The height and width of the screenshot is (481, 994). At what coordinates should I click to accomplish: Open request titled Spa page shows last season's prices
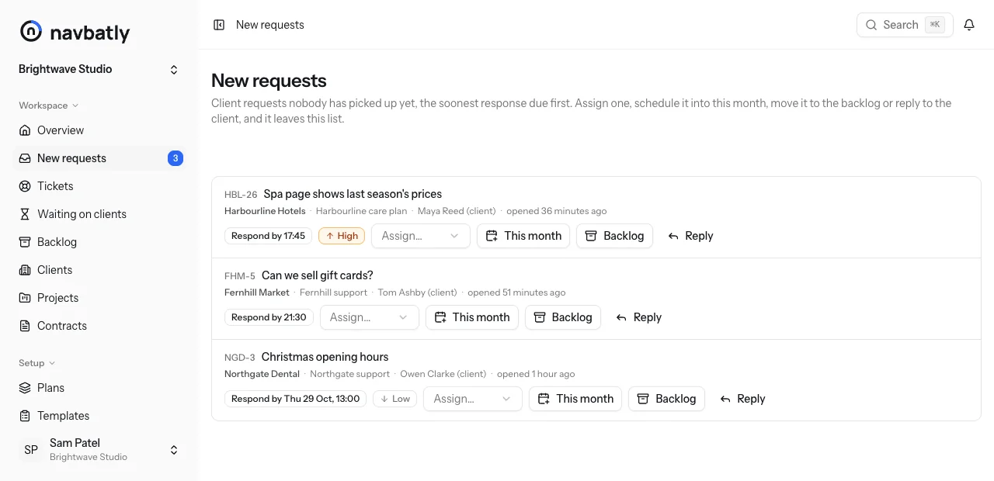point(353,194)
